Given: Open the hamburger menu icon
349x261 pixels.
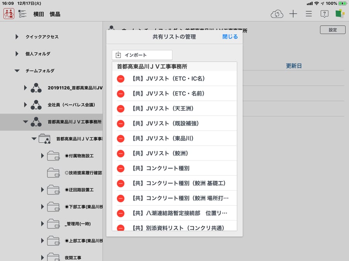Looking at the screenshot, I should click(308, 13).
